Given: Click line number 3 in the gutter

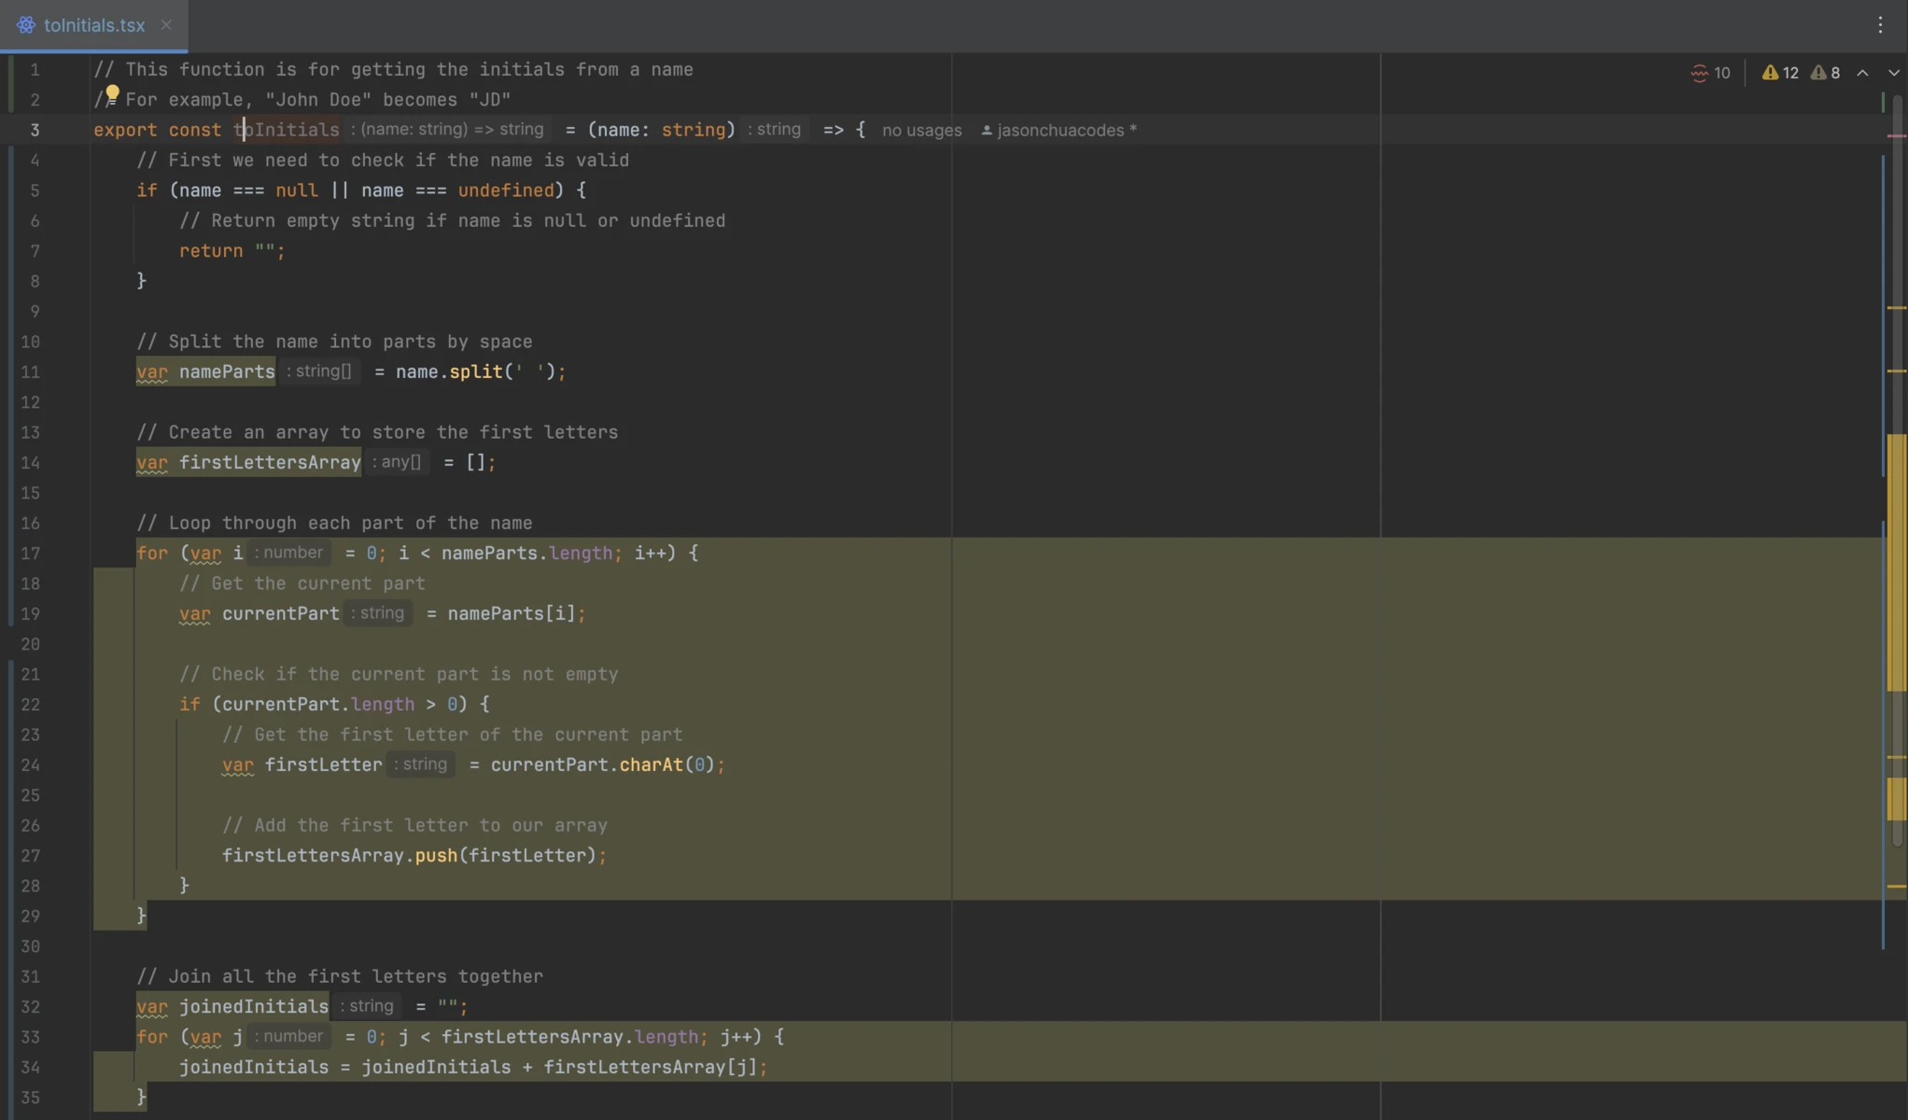Looking at the screenshot, I should click(x=35, y=131).
